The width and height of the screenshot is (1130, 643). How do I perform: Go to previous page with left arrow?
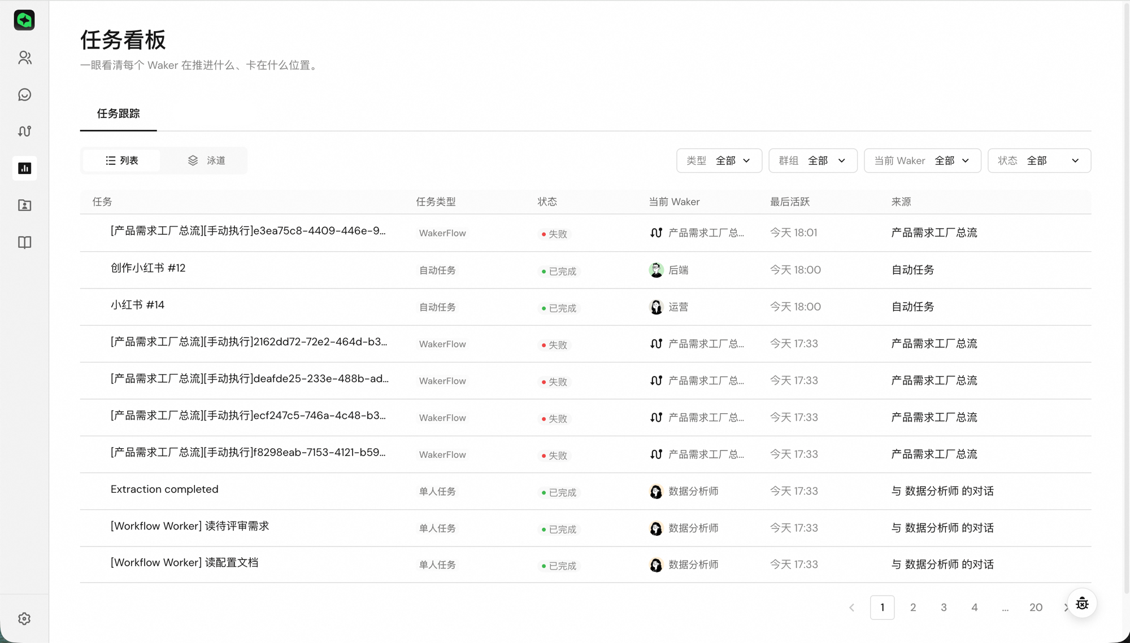click(x=851, y=607)
